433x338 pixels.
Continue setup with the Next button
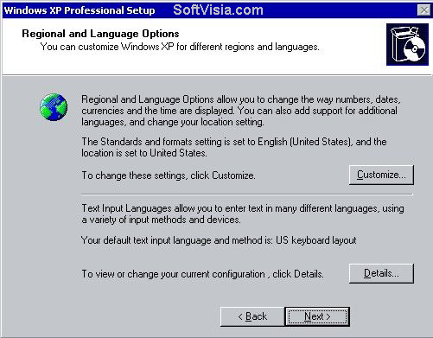point(317,316)
